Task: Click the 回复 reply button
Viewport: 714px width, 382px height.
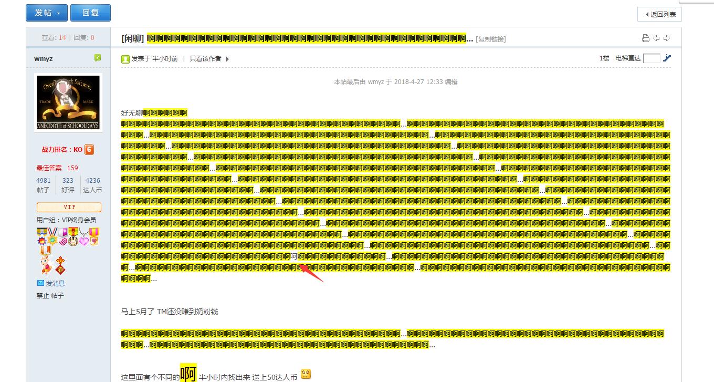Action: coord(90,13)
